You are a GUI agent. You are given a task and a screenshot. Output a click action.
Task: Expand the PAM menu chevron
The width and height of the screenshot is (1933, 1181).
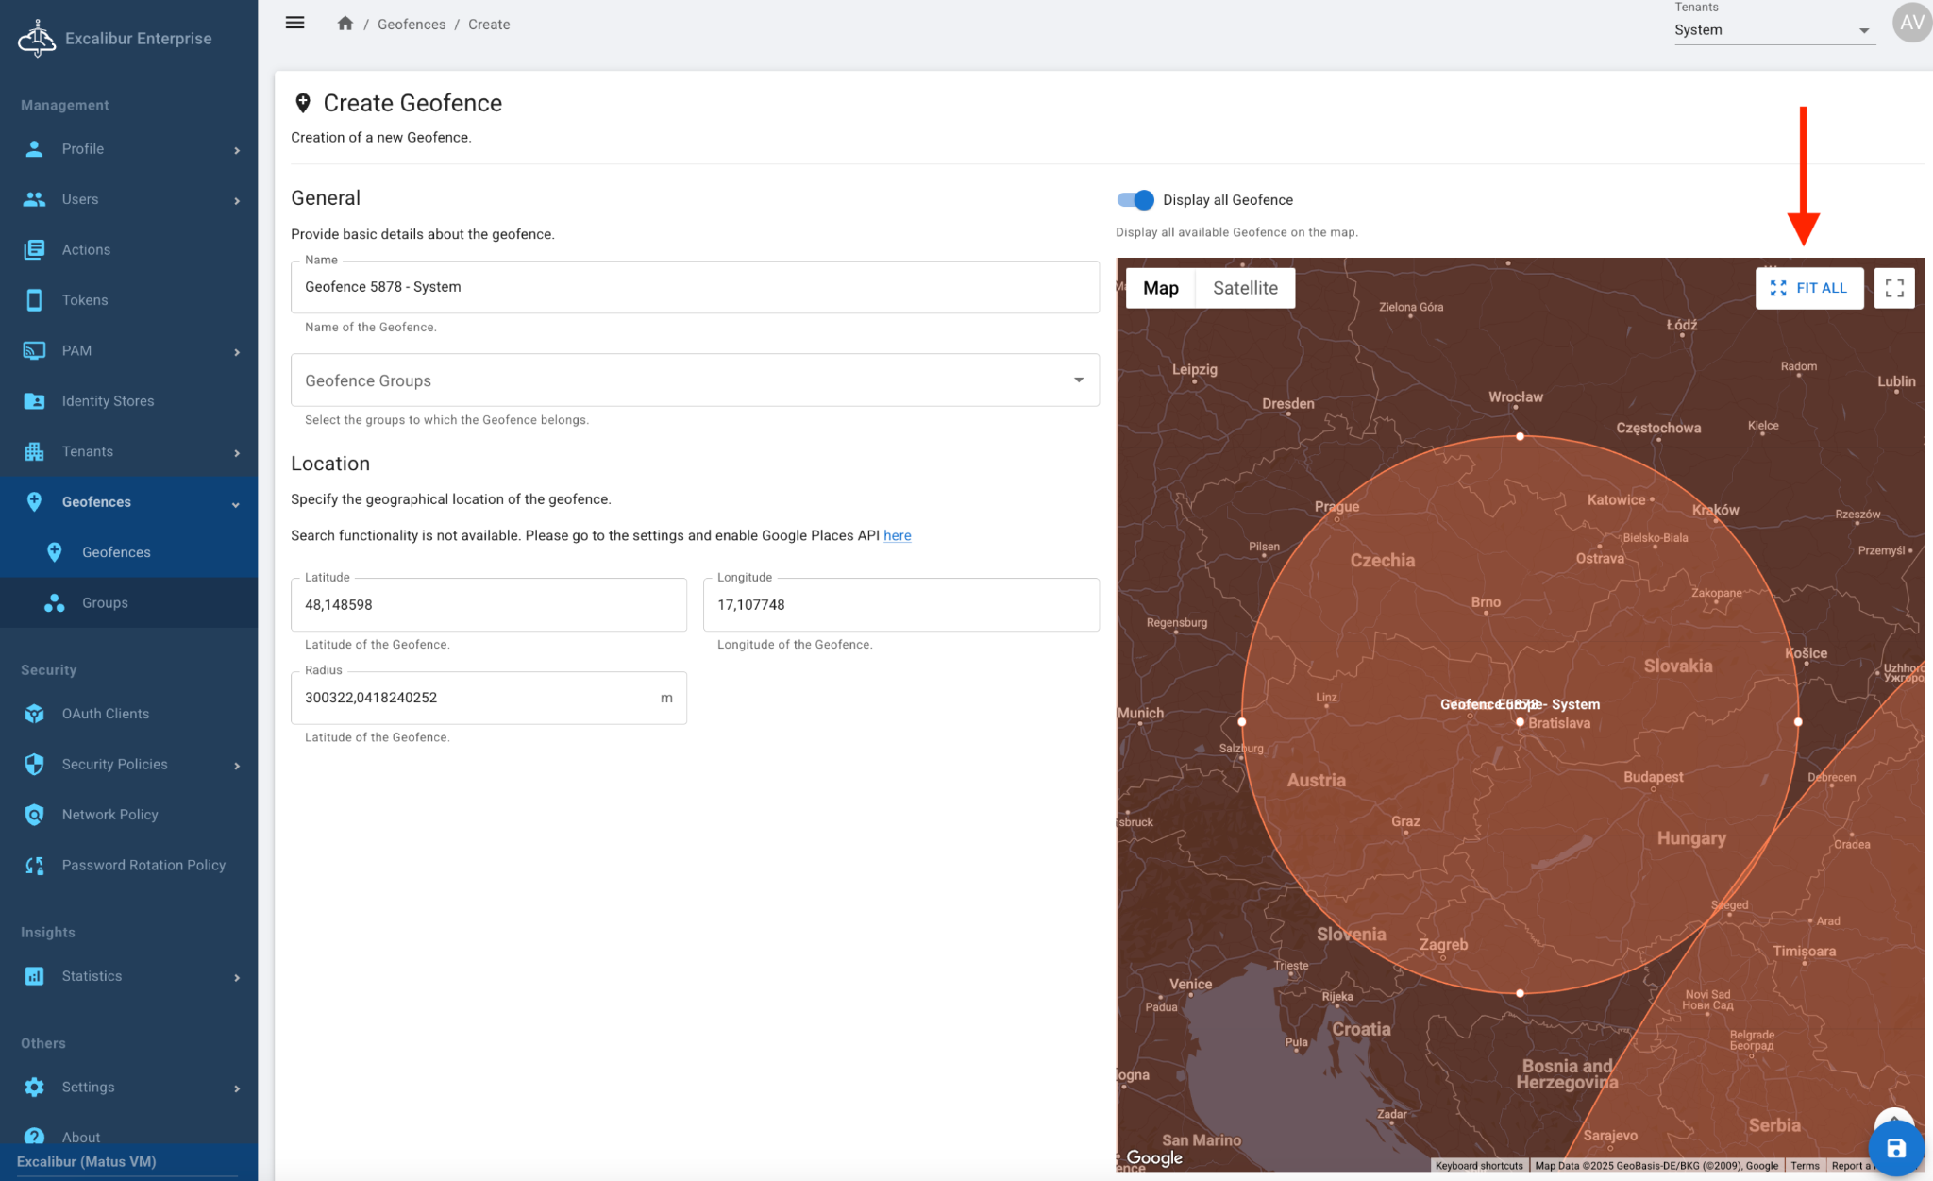[x=237, y=352]
